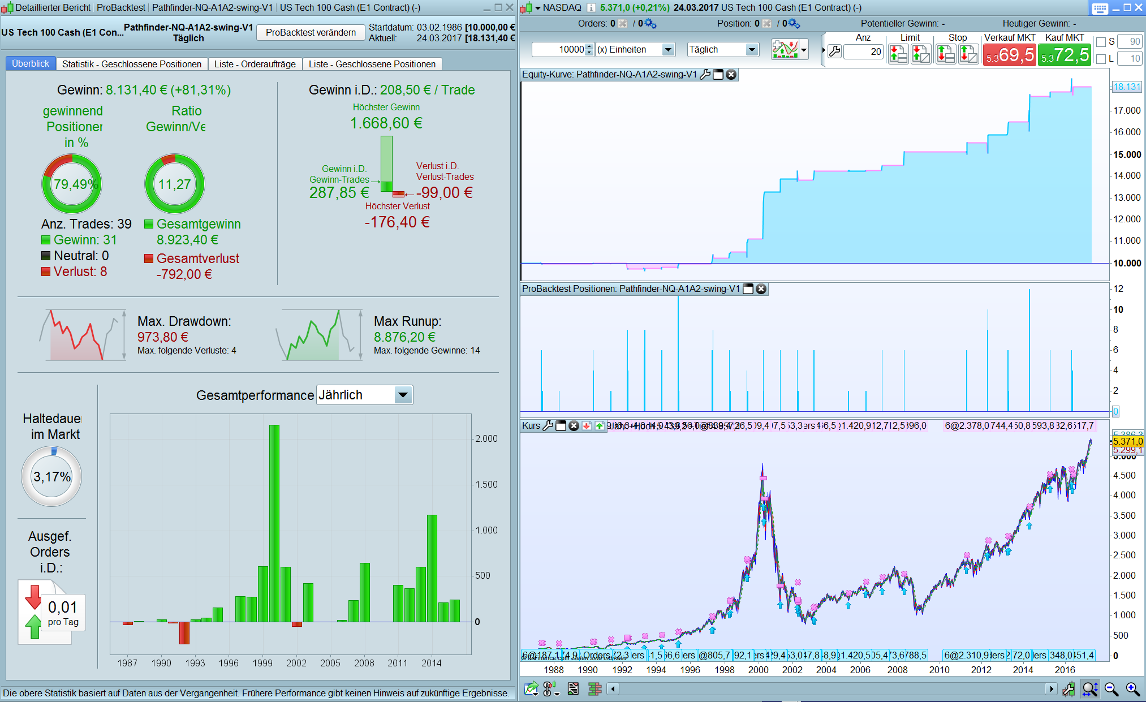Switch to Liste - Orderaufträge tab
This screenshot has width=1146, height=702.
click(x=255, y=64)
